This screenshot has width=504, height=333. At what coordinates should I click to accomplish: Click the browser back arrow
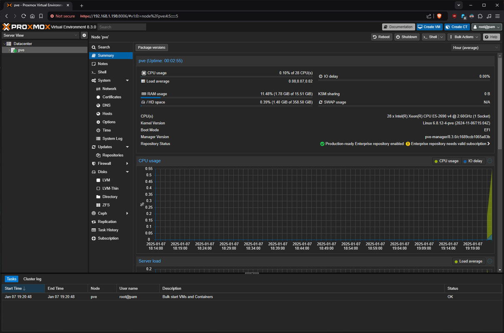pyautogui.click(x=7, y=16)
